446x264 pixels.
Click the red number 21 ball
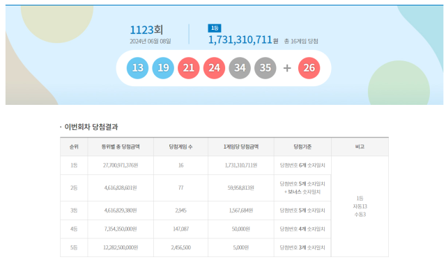coord(189,68)
